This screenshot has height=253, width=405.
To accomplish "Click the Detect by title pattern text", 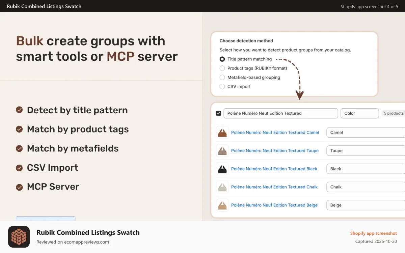I will (77, 110).
